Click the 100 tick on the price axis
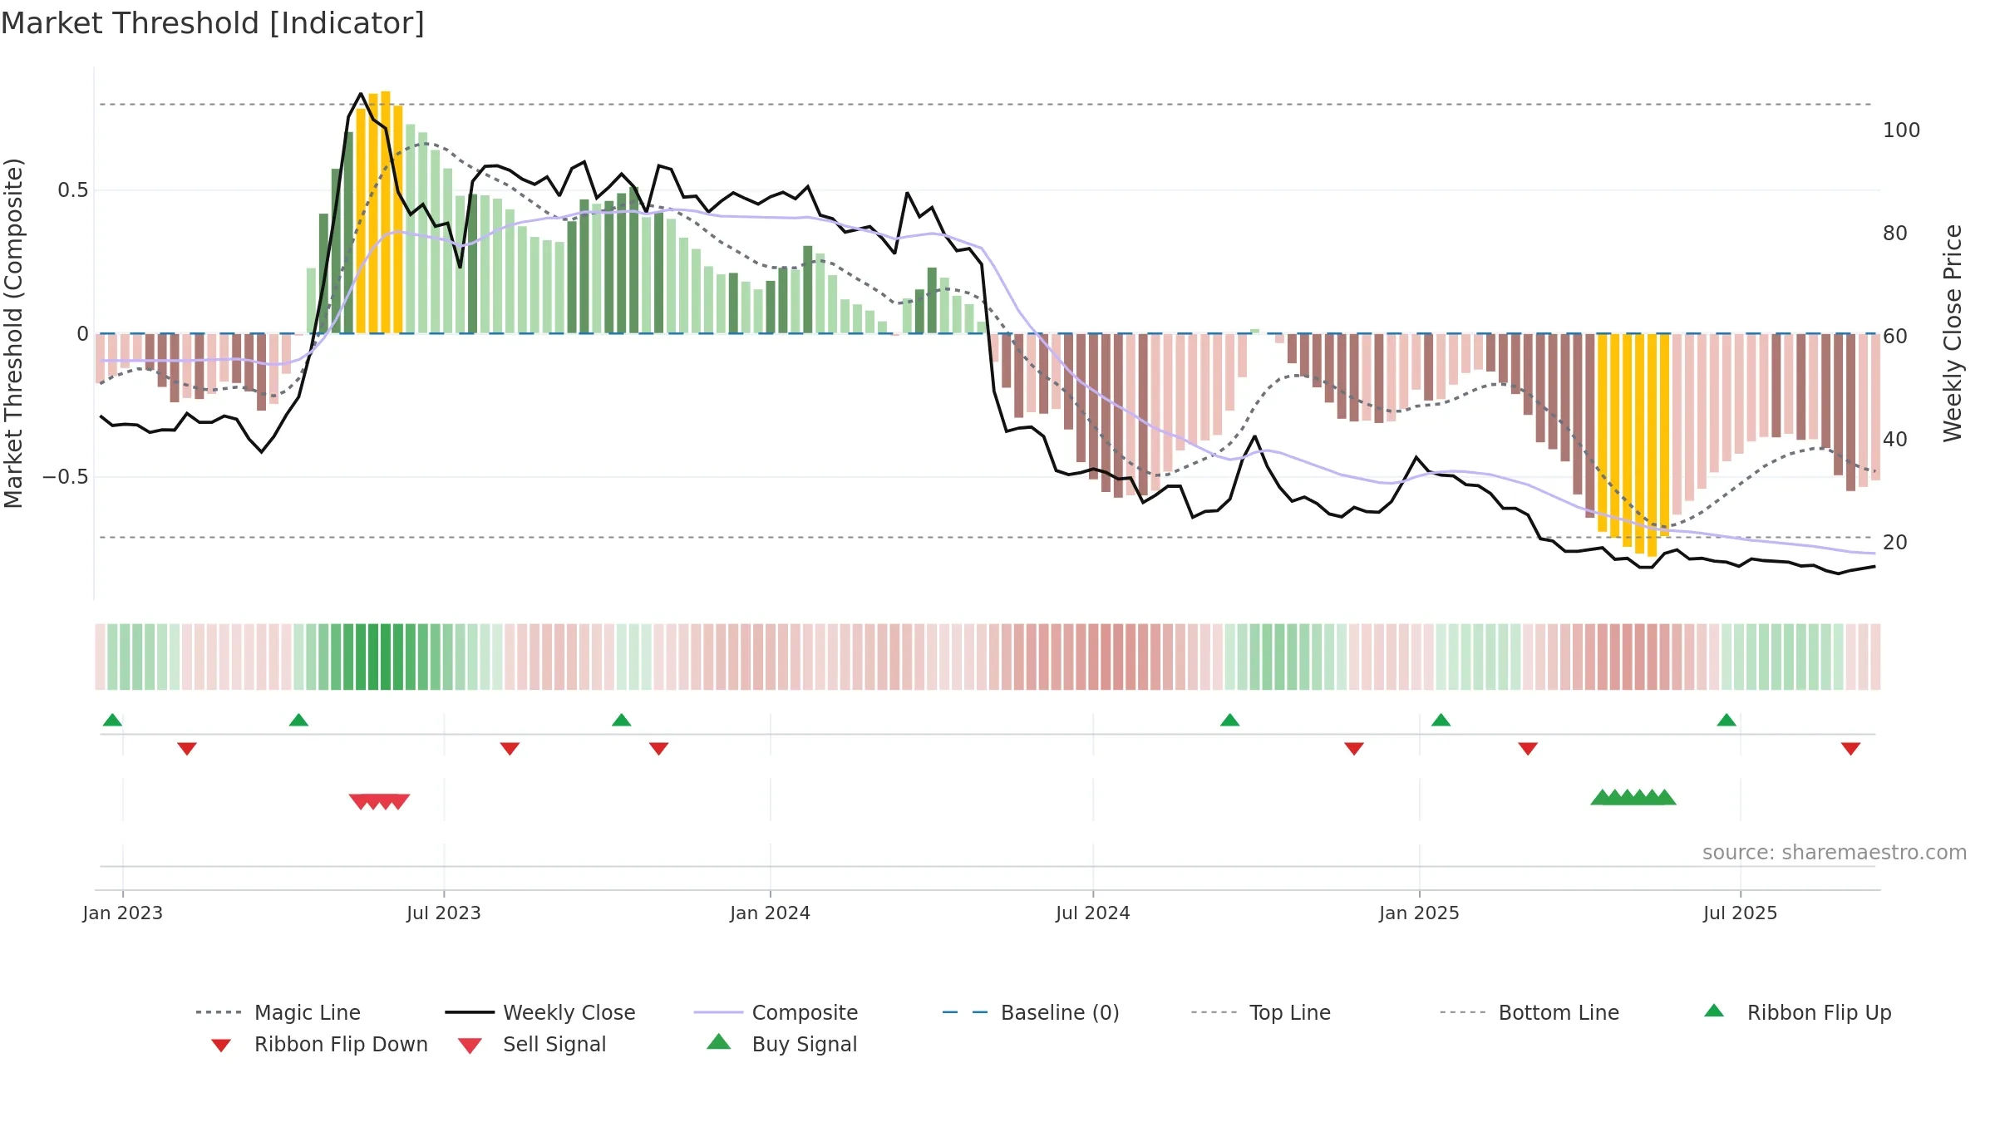1995x1122 pixels. (x=1902, y=130)
